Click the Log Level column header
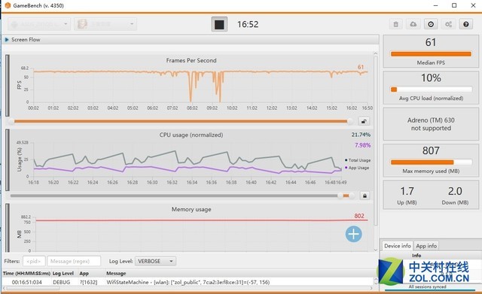The image size is (482, 294). [63, 273]
